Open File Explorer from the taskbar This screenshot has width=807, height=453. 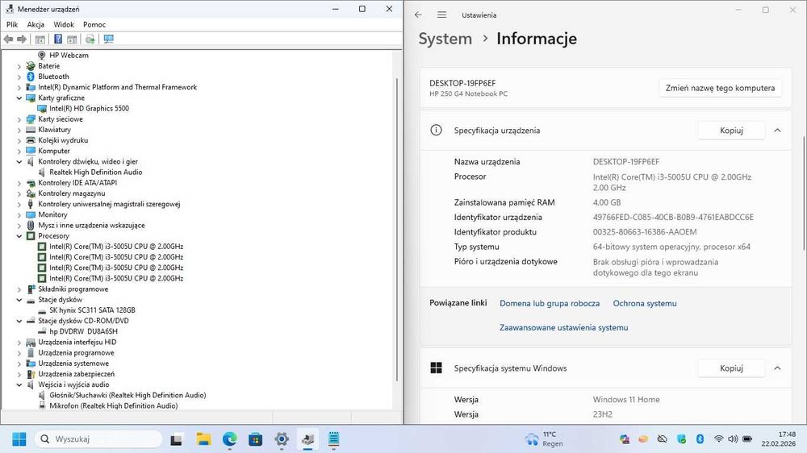204,439
